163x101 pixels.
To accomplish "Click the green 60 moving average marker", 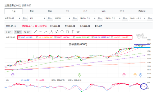I will (79, 75).
